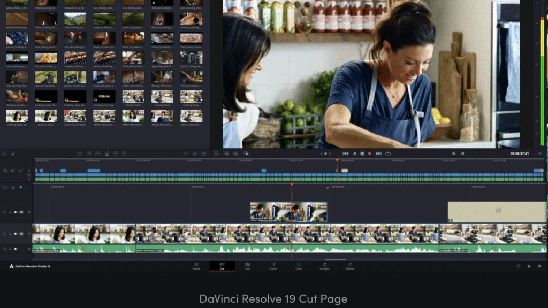Mute audio track A1 speaker icon

16,249
